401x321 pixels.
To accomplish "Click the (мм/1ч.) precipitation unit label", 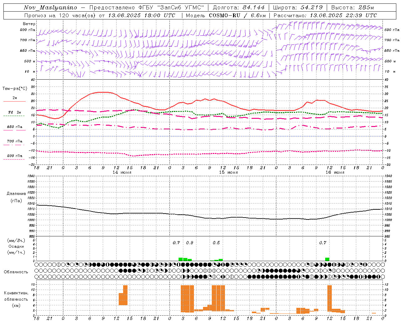I will click(x=16, y=252).
